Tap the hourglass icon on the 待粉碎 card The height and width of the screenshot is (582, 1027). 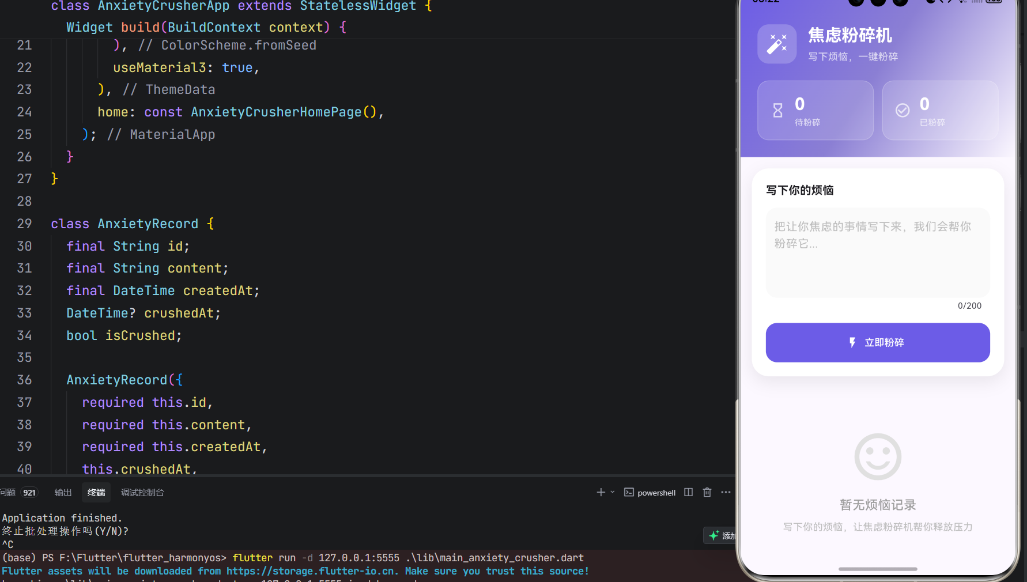coord(778,110)
